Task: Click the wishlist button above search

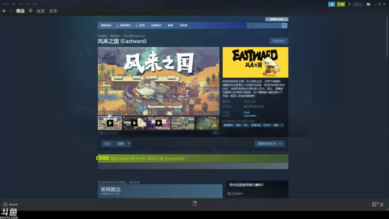Action: [277, 19]
